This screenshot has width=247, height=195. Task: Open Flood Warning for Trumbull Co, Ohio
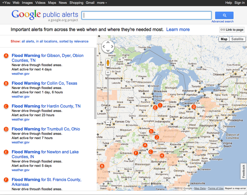pos(46,129)
